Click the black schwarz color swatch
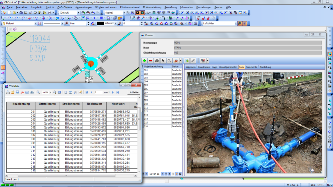The image size is (333, 187). coord(100,24)
